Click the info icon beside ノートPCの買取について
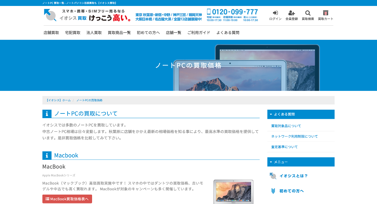377x204 pixels. [47, 113]
